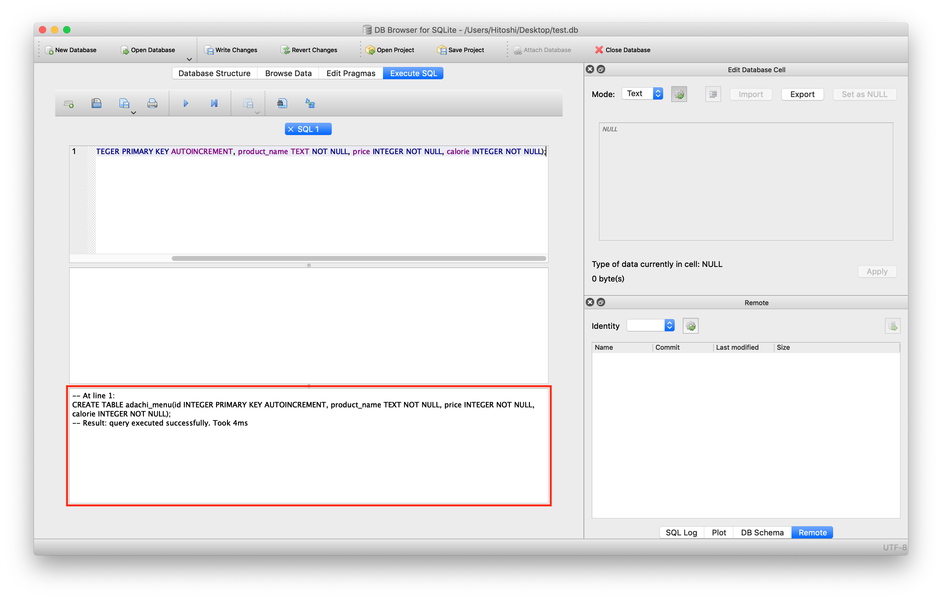Switch to the Browse Data tab
Screen dimensions: 942x600
pyautogui.click(x=288, y=73)
